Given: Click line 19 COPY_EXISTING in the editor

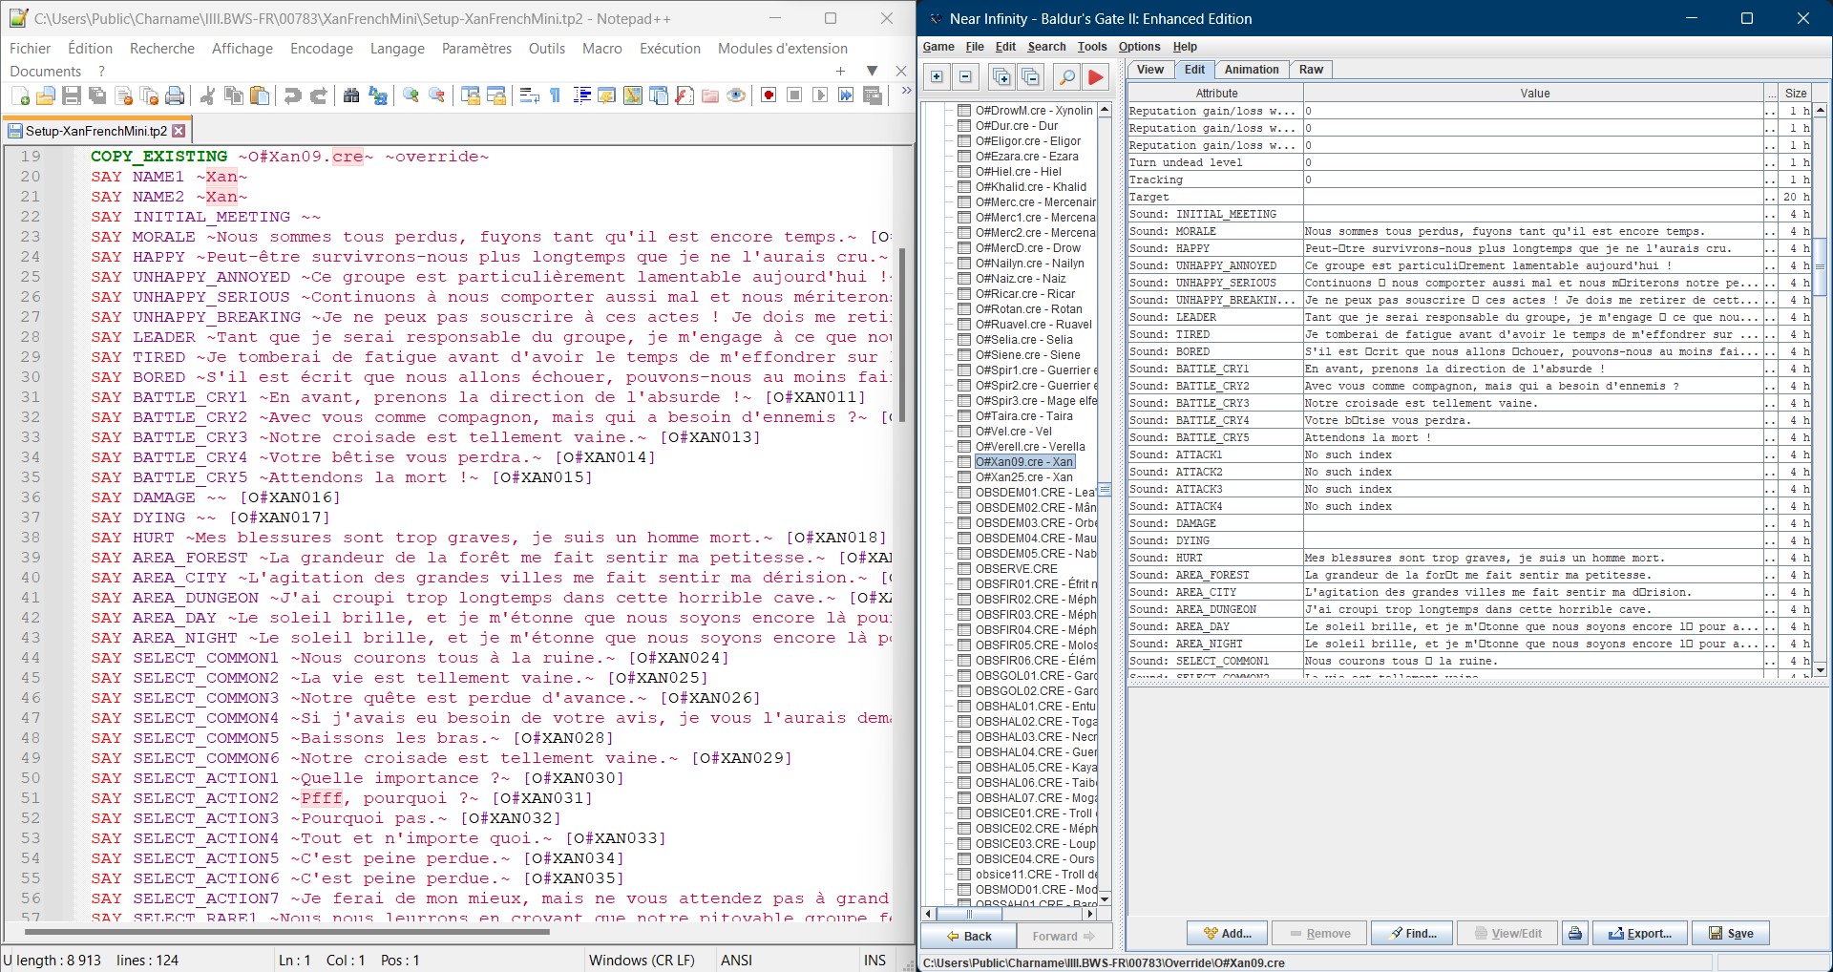Looking at the screenshot, I should click(x=290, y=157).
